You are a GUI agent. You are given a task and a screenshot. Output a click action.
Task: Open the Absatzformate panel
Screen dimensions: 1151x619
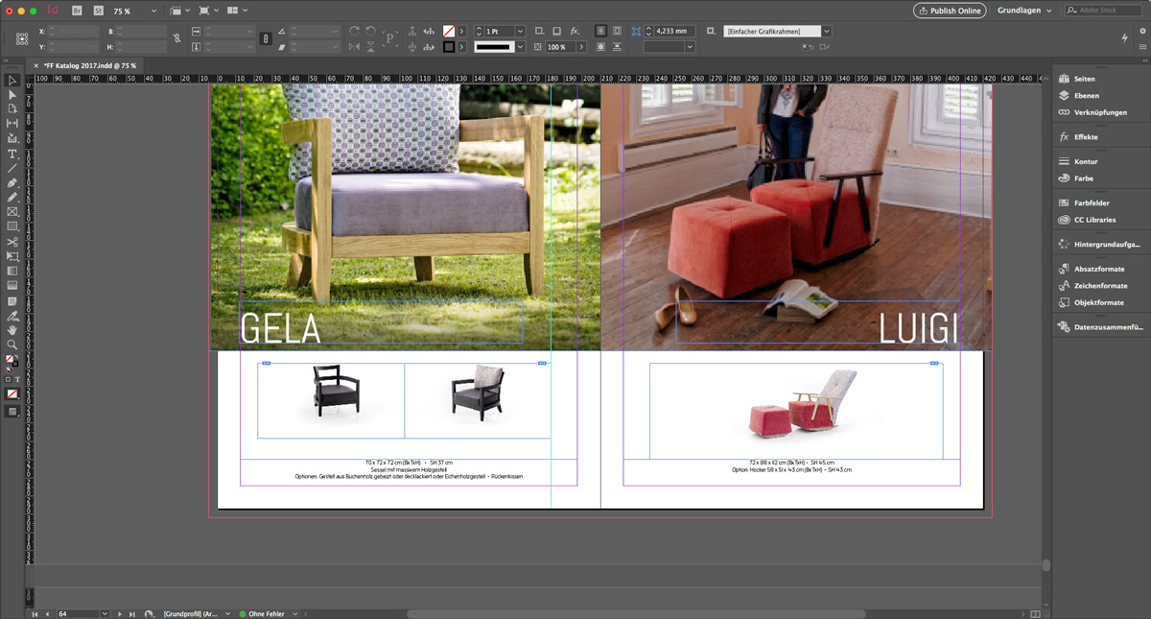(1099, 270)
